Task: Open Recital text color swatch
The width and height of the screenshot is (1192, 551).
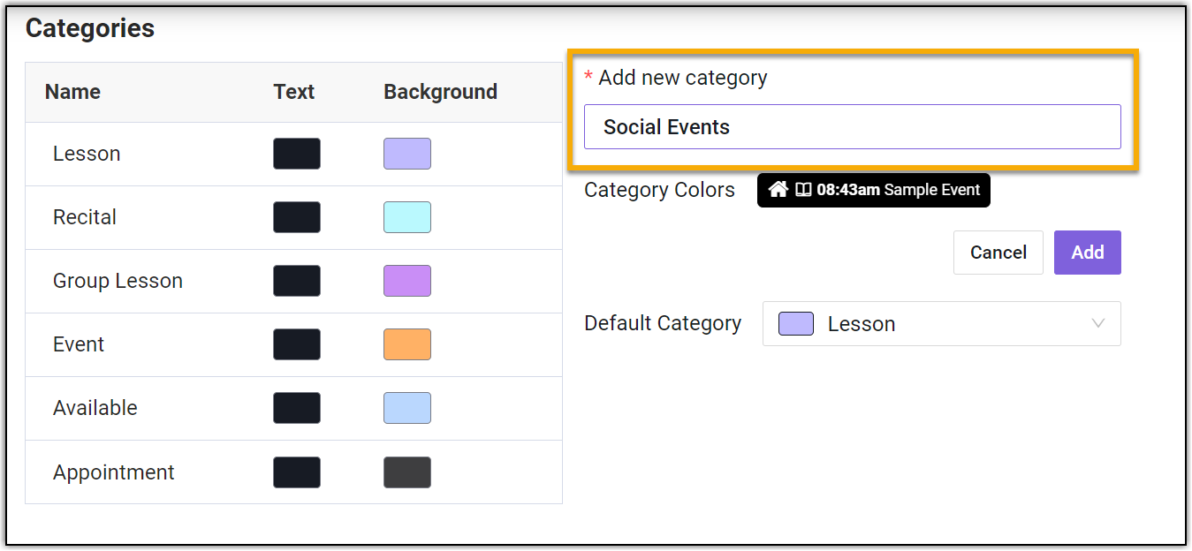Action: [x=296, y=217]
